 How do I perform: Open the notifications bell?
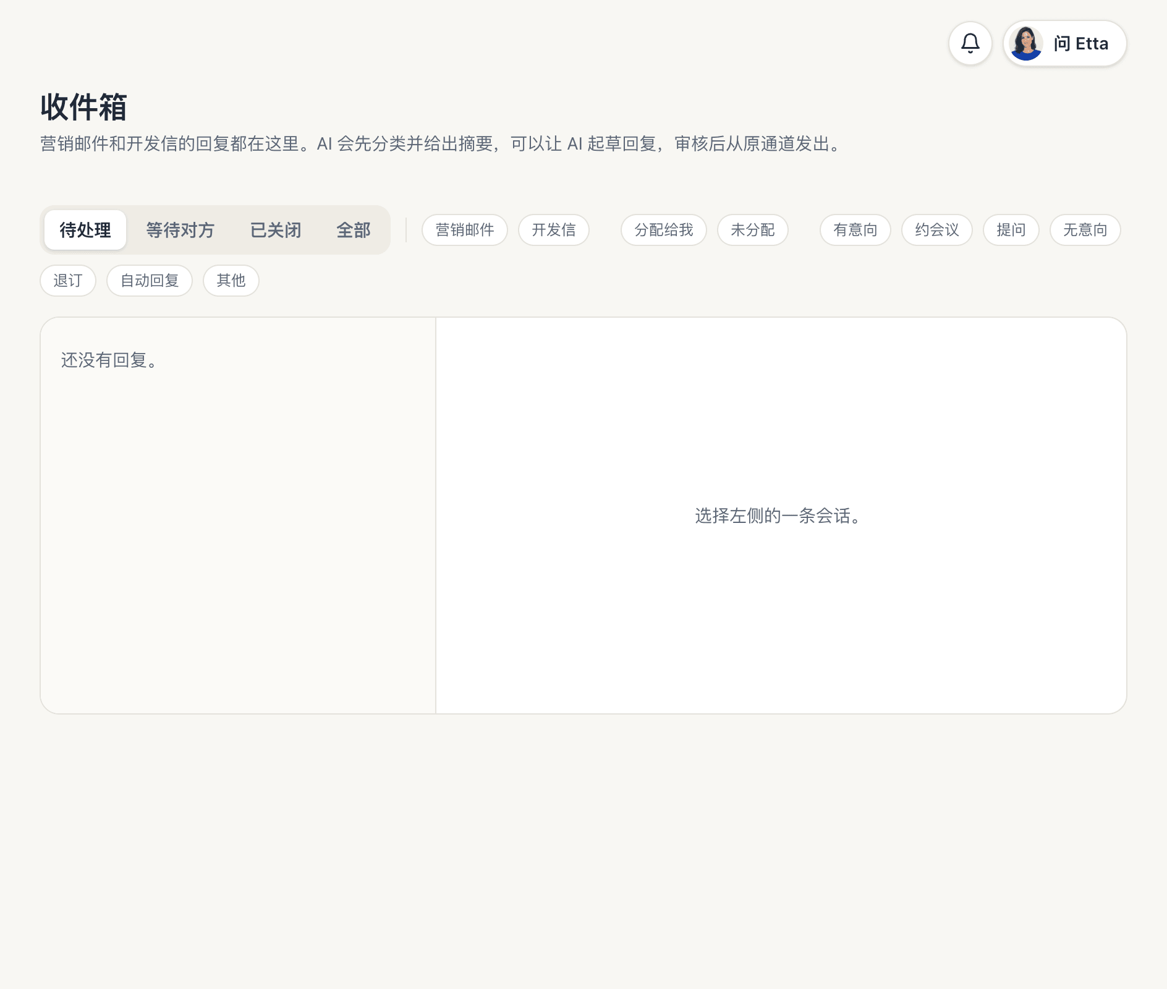click(x=970, y=43)
